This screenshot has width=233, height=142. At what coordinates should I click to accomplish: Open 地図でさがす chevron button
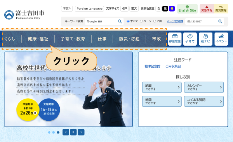(x=162, y=101)
